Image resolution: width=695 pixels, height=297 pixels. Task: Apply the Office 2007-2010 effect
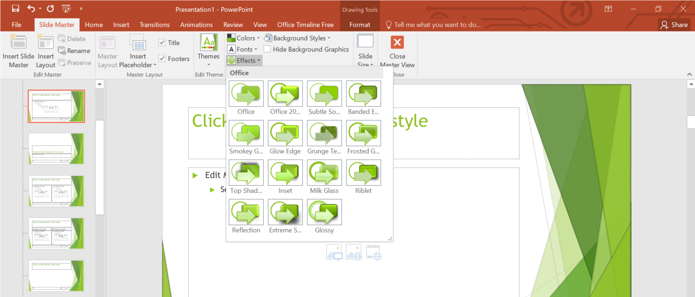click(x=285, y=98)
